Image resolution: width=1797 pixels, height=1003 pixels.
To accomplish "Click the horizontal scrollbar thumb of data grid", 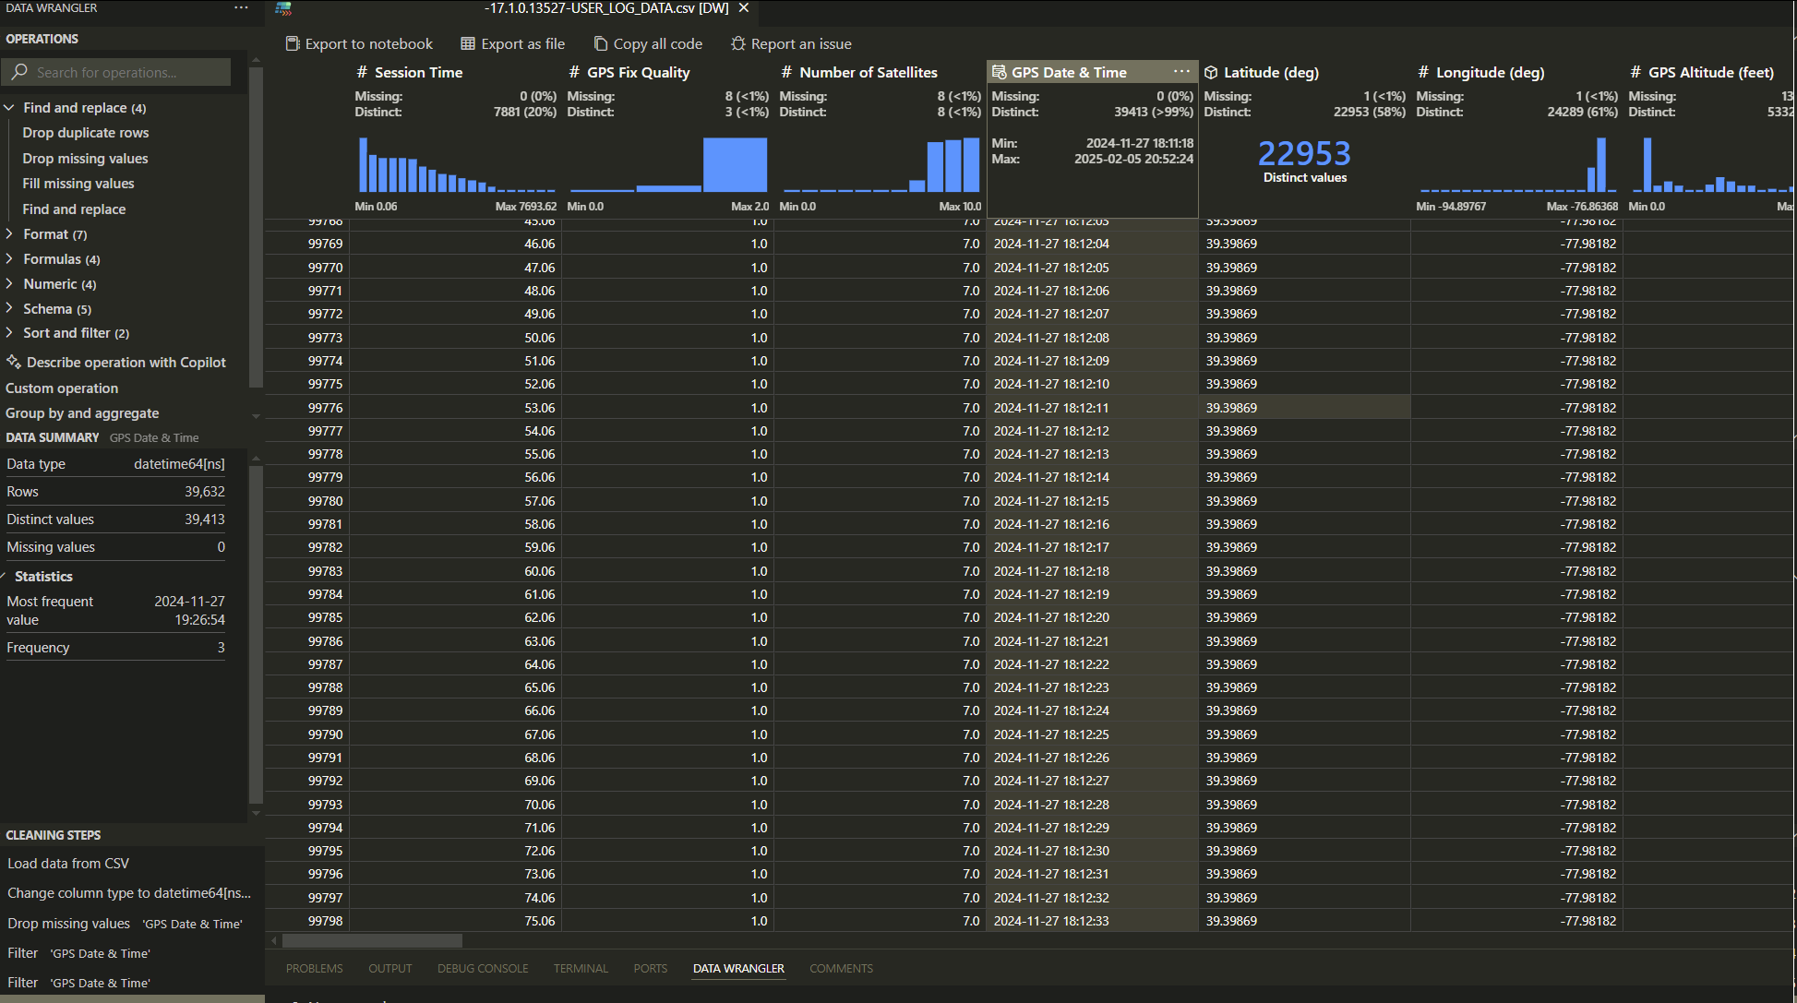I will (372, 940).
